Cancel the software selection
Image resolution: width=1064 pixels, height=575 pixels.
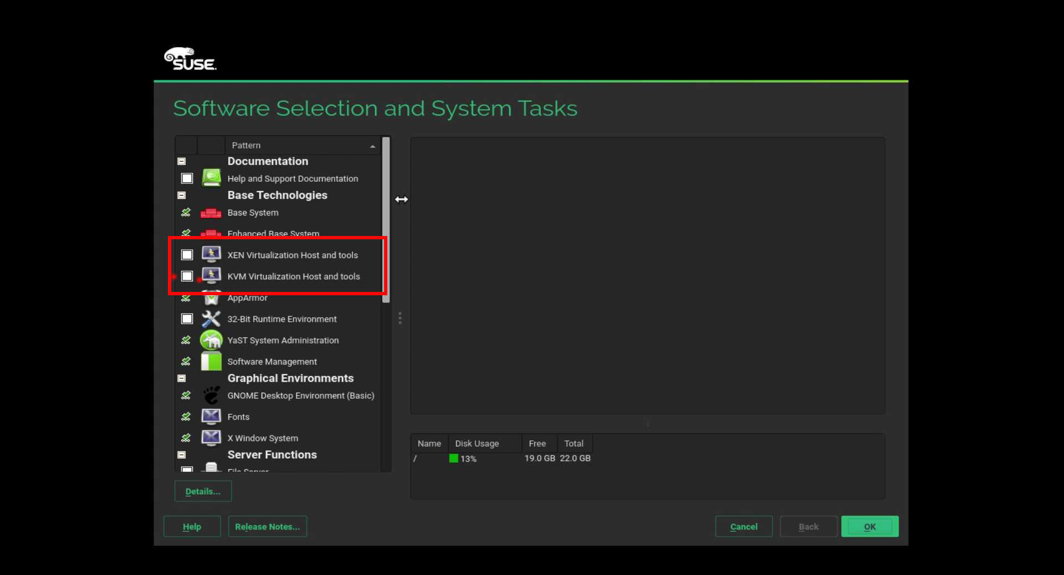744,526
